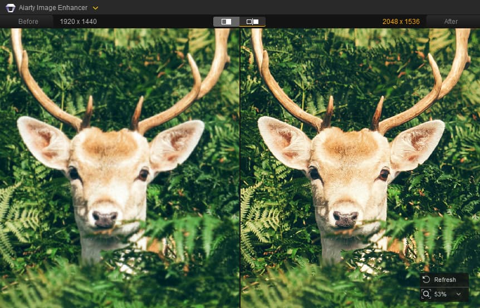Click the circular refresh arrow icon

[426, 279]
